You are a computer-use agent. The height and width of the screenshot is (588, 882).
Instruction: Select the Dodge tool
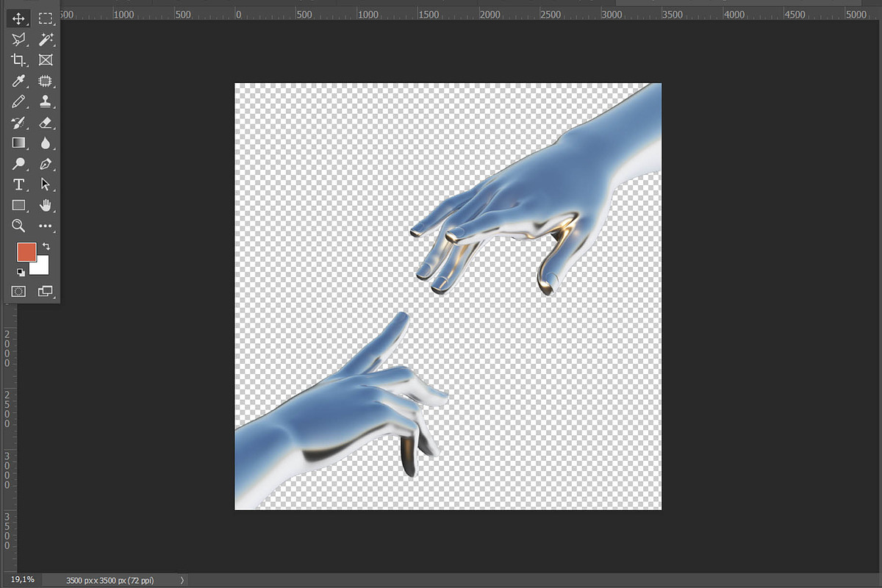click(x=19, y=163)
